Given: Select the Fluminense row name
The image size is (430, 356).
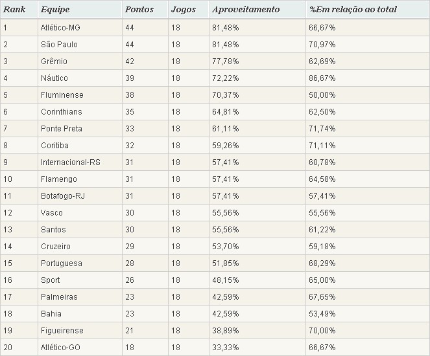Looking at the screenshot, I should point(62,95).
